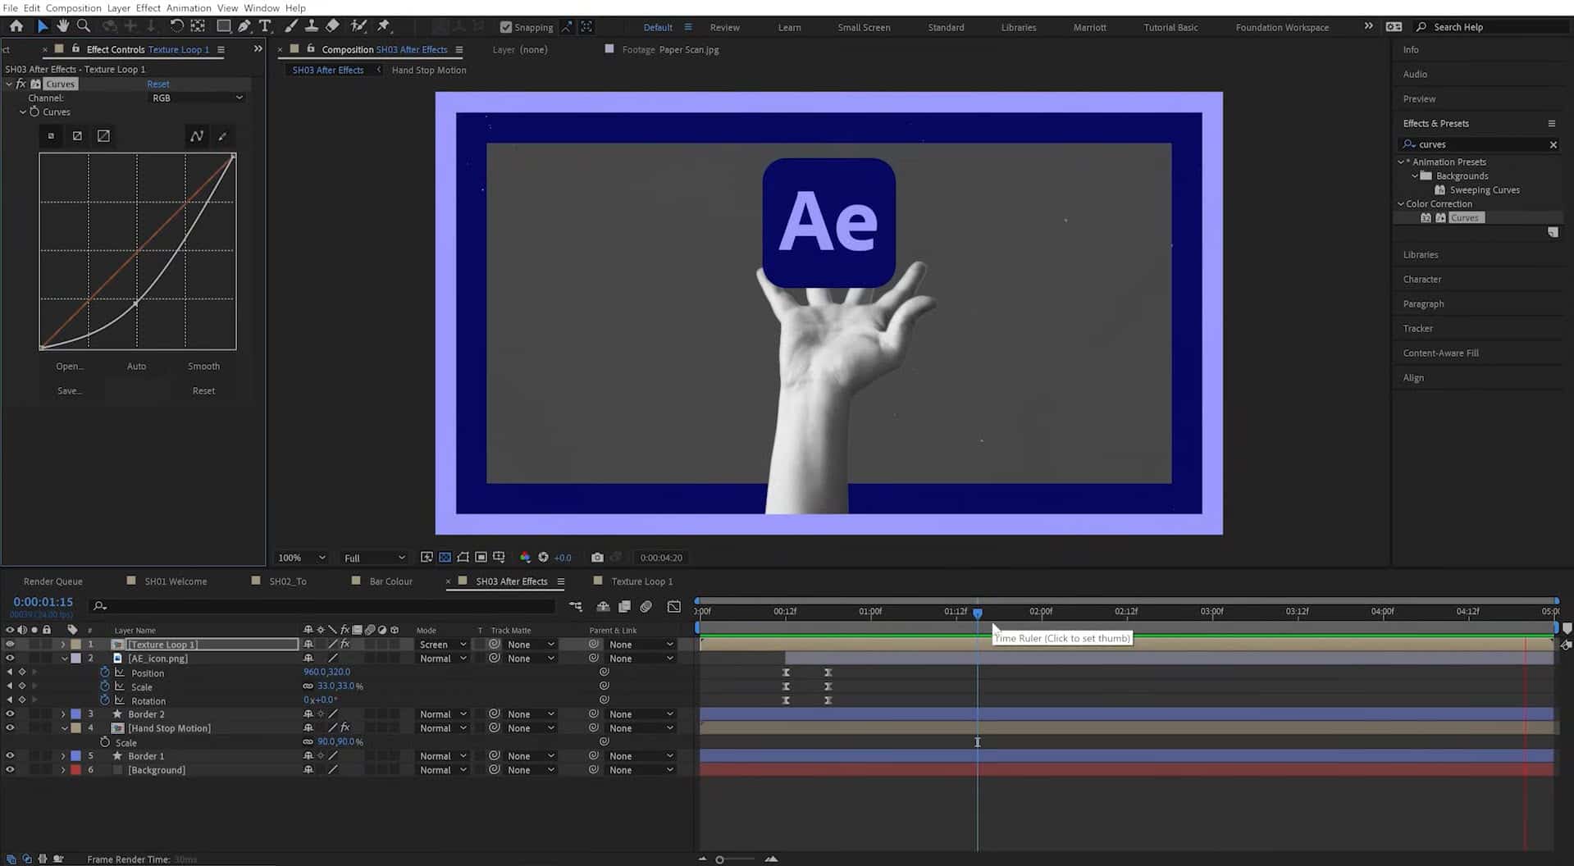
Task: Hide the AE_icon.png layer
Action: (10, 658)
